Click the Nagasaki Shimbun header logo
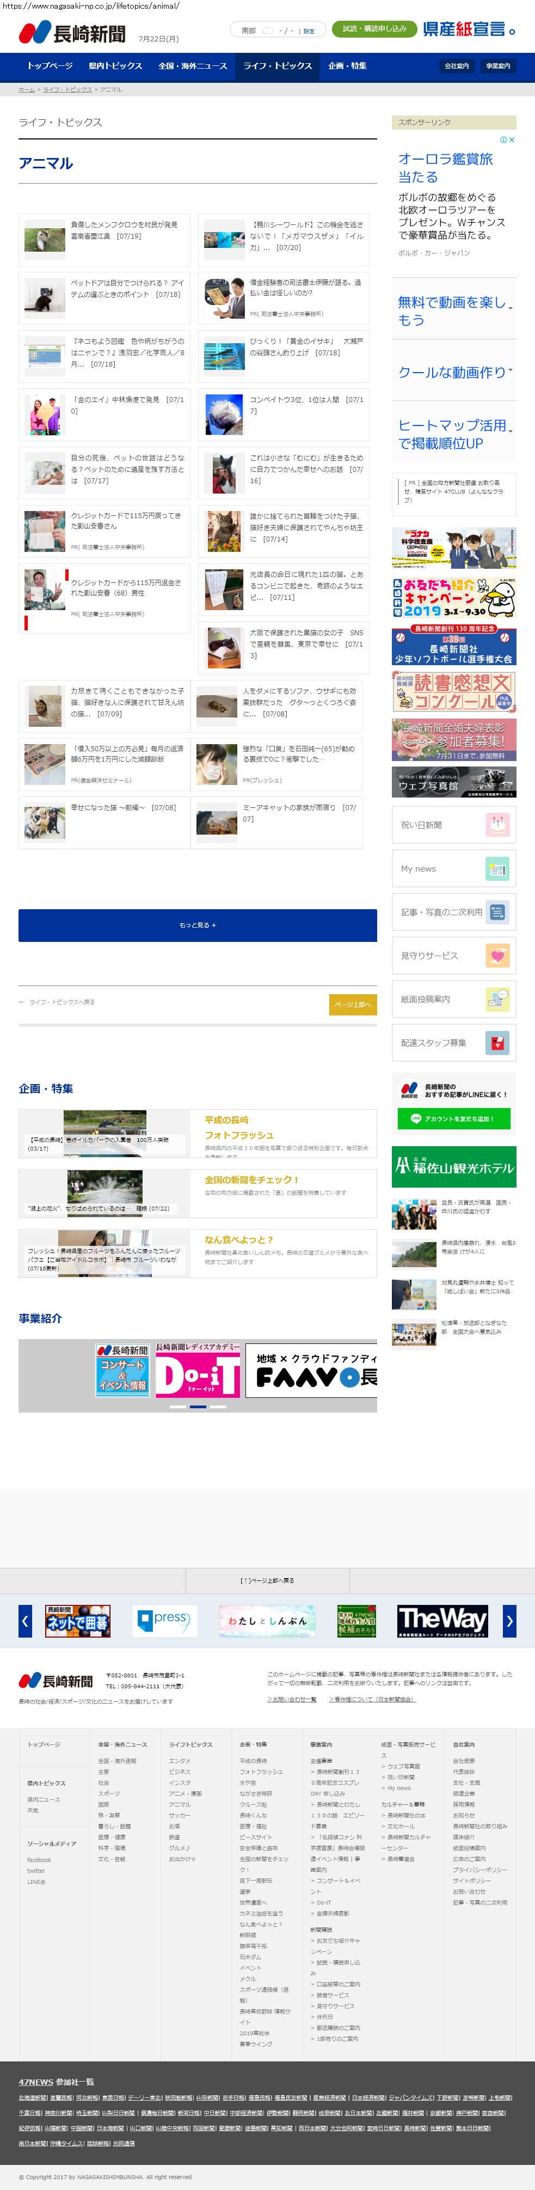 [x=72, y=33]
